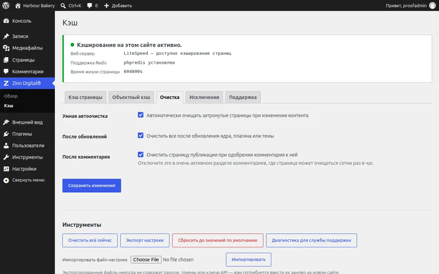Screen dimensions: 439x274
Task: Click the Свернуть меню collapse arrow icon
Action: click(x=6, y=180)
